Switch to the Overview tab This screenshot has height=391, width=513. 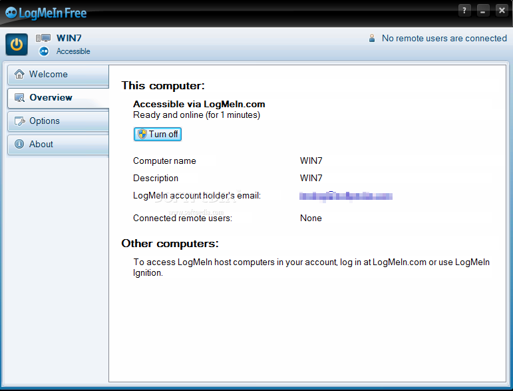(59, 98)
